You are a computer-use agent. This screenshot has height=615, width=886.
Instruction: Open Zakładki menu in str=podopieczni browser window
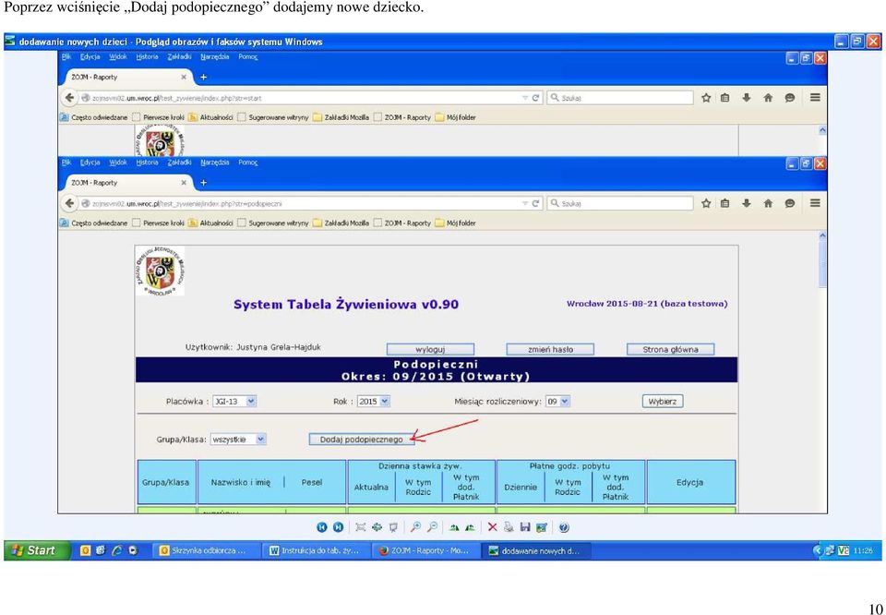(179, 163)
